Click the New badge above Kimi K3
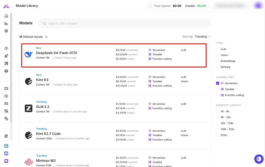265x167 pixels. tap(39, 75)
